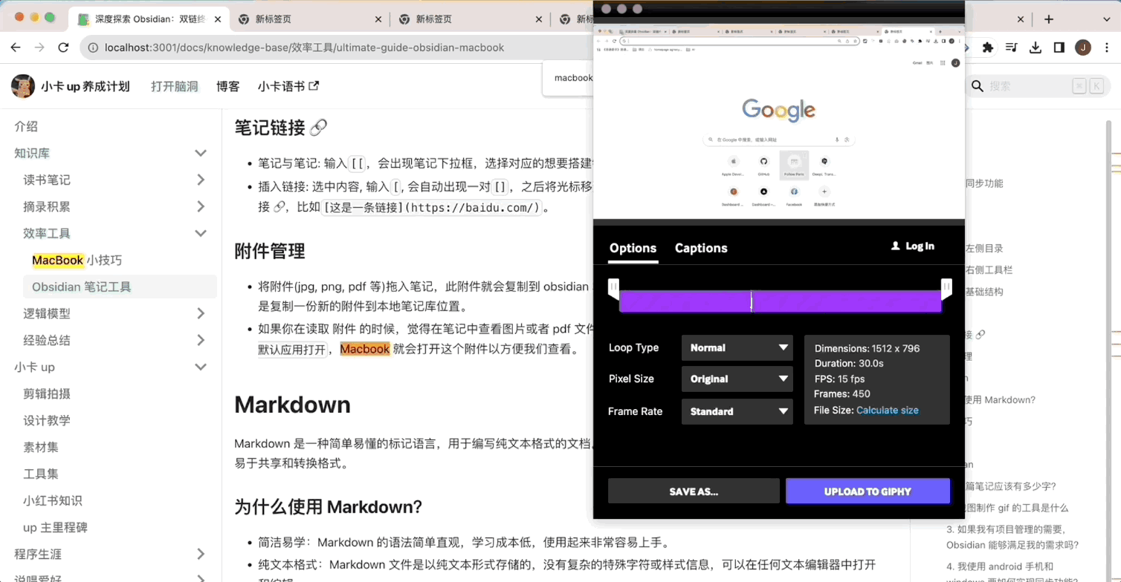1121x582 pixels.
Task: Click the right trim handle on GIF timeline
Action: pyautogui.click(x=946, y=289)
